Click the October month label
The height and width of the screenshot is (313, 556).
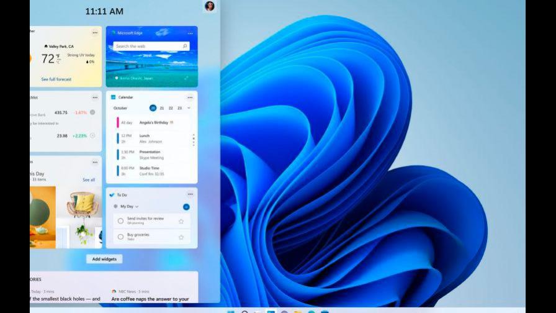[x=120, y=108]
